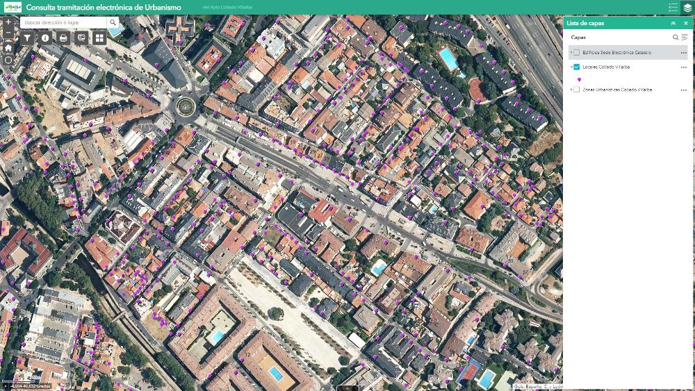Screen dimensions: 695x391
Task: Go to the default map extent home button
Action: [x=8, y=47]
